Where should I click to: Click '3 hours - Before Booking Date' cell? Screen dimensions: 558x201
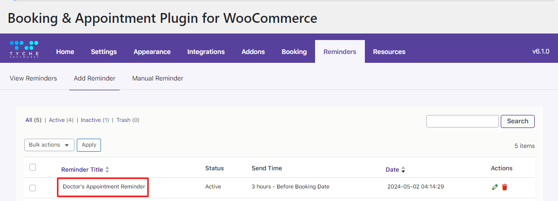(x=290, y=187)
